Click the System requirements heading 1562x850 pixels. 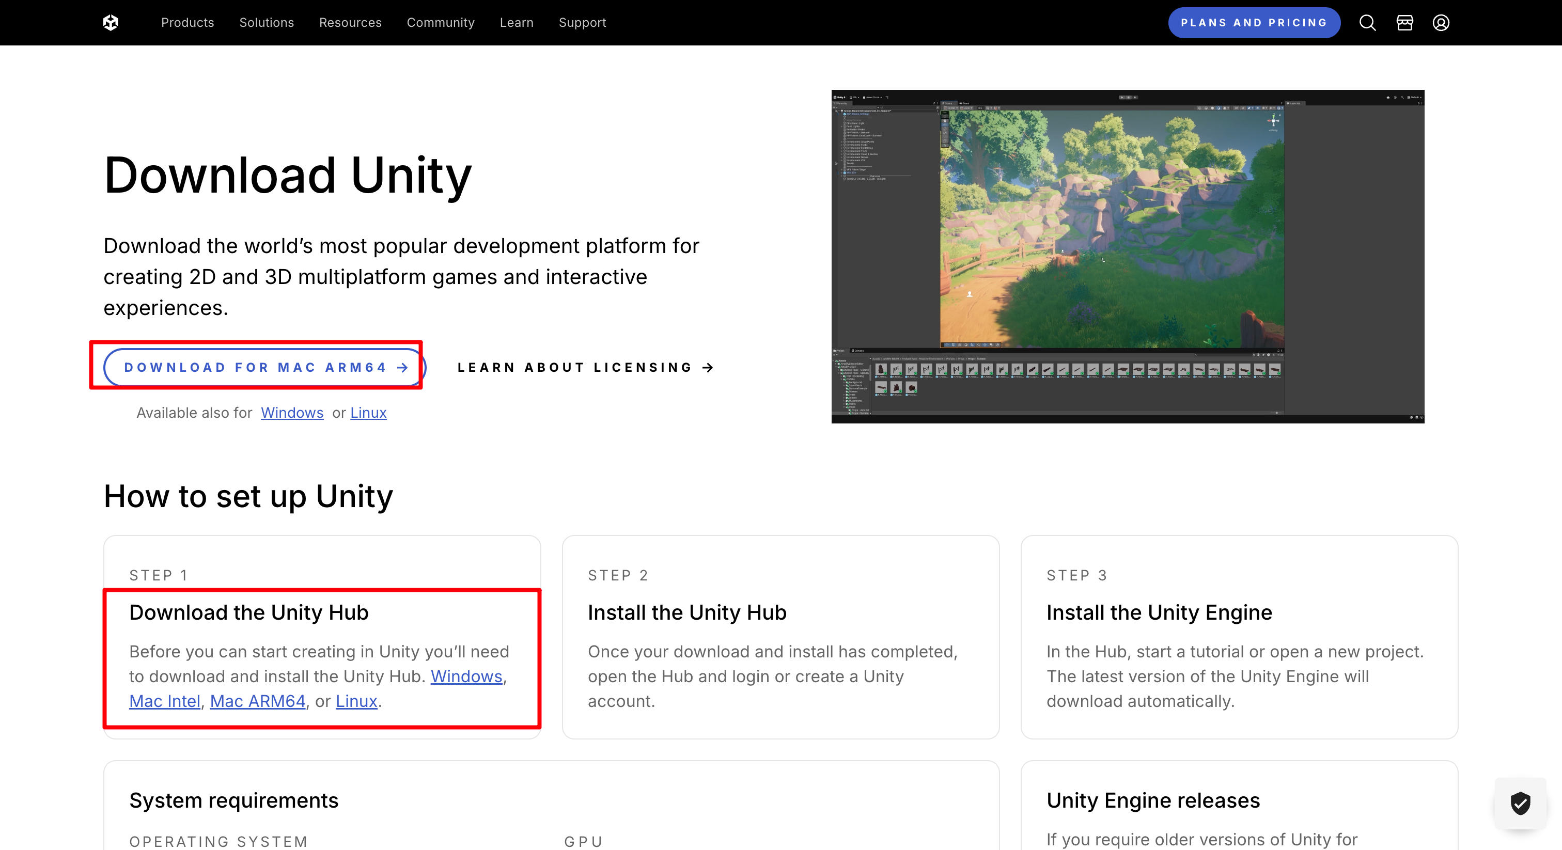pos(234,800)
